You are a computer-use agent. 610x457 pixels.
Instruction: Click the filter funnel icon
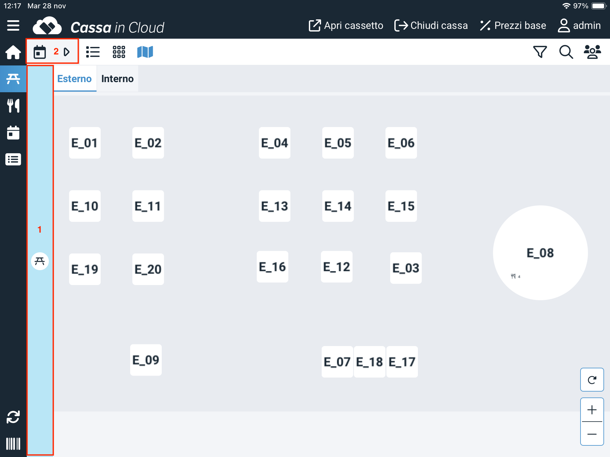(540, 52)
